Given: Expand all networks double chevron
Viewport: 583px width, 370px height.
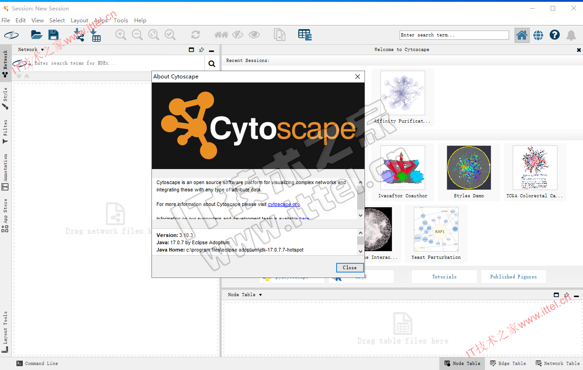Looking at the screenshot, I should coord(19,76).
